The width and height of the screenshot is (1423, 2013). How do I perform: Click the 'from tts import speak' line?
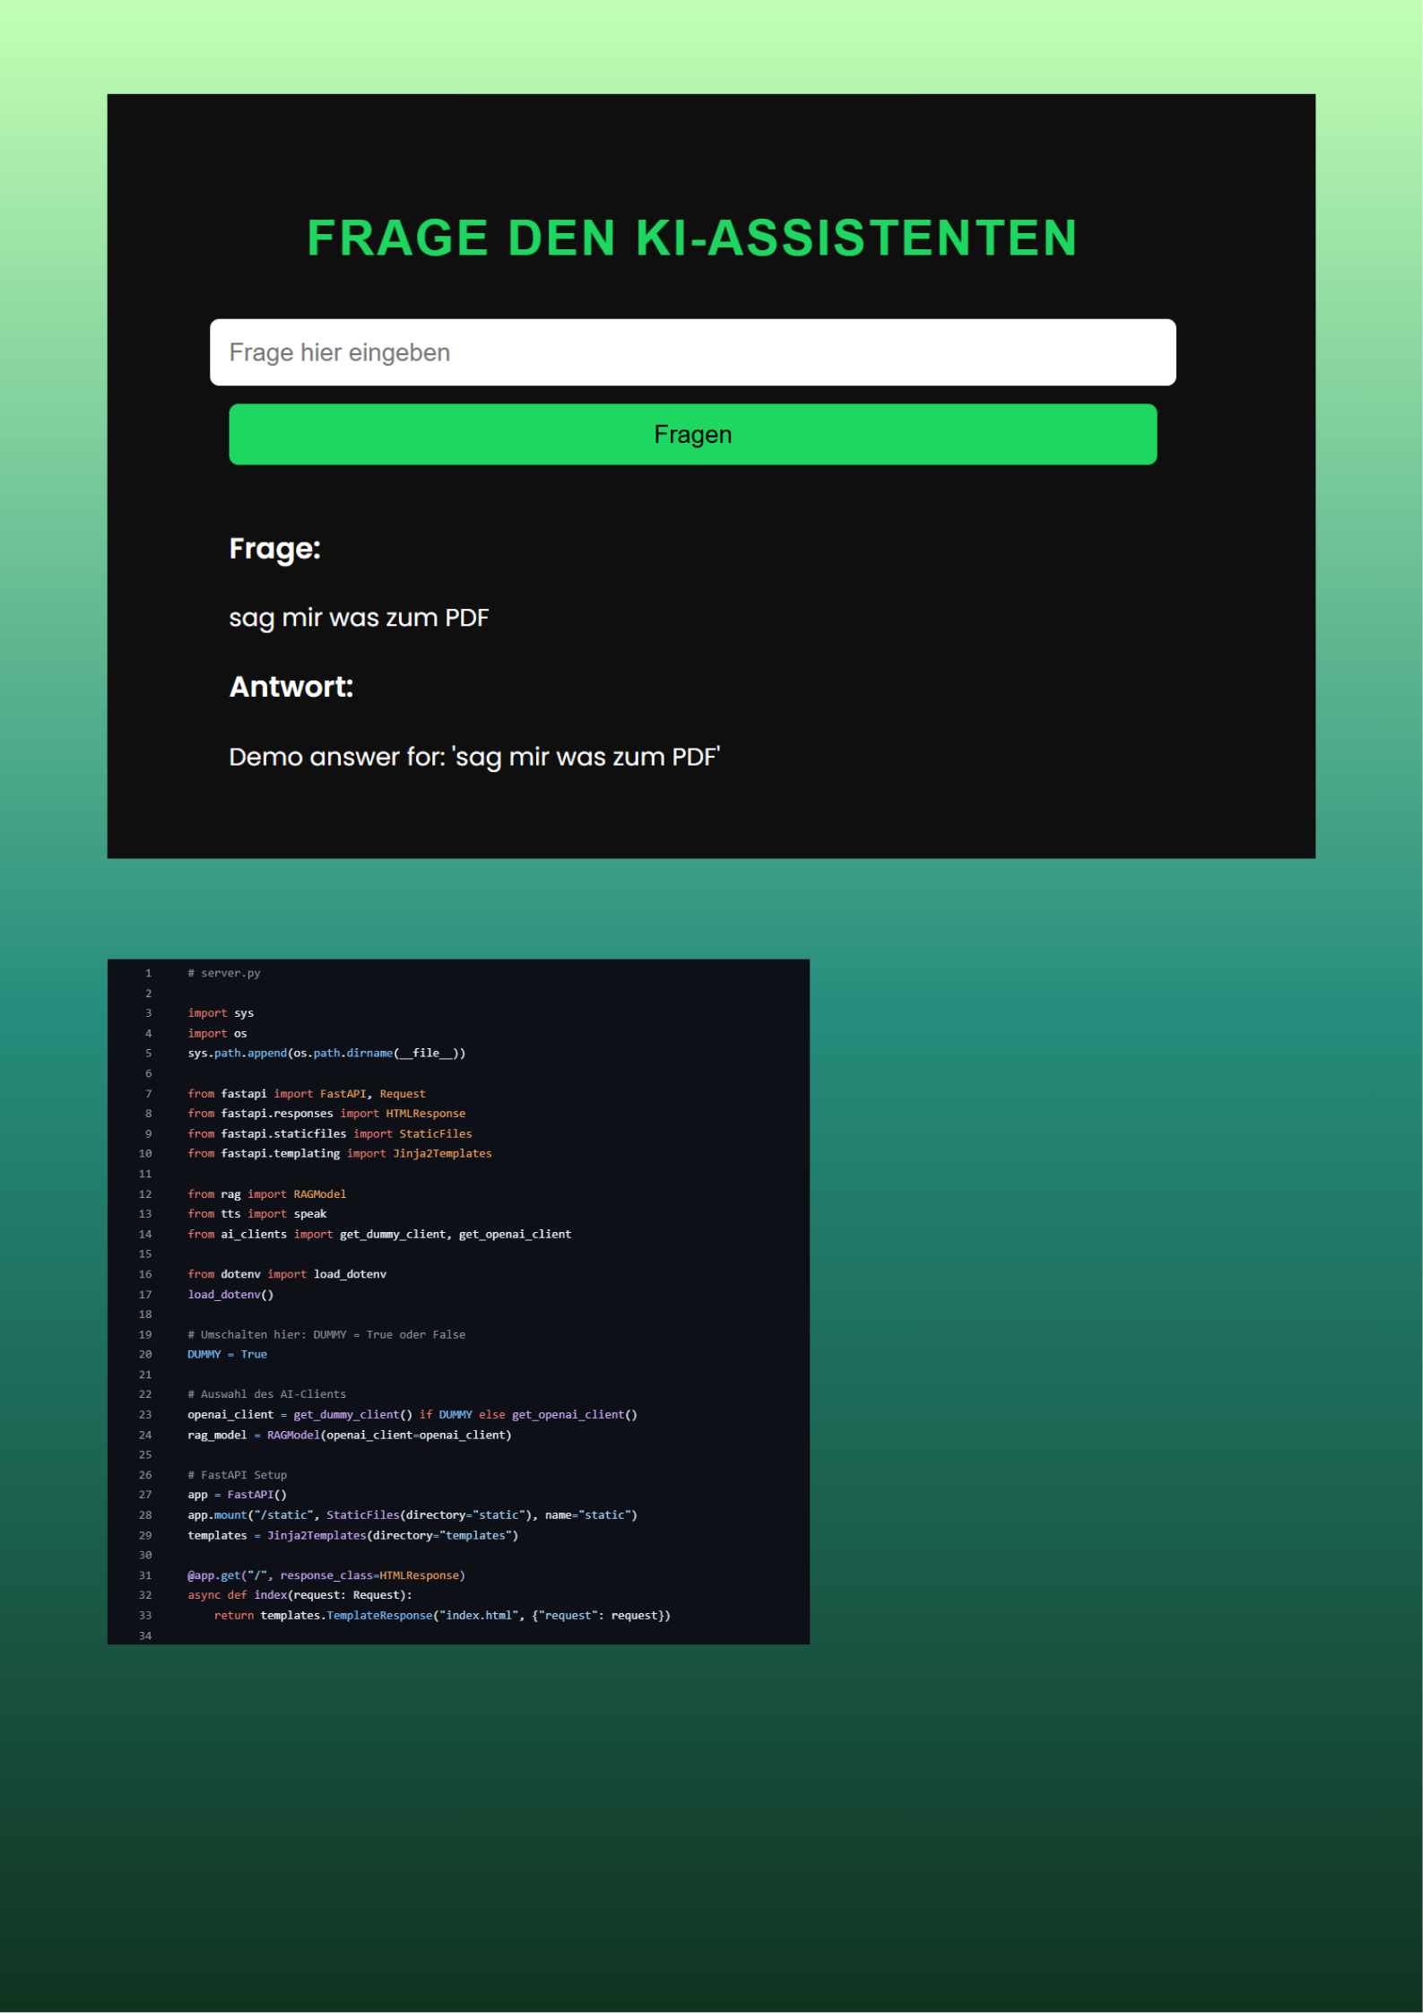point(256,1214)
